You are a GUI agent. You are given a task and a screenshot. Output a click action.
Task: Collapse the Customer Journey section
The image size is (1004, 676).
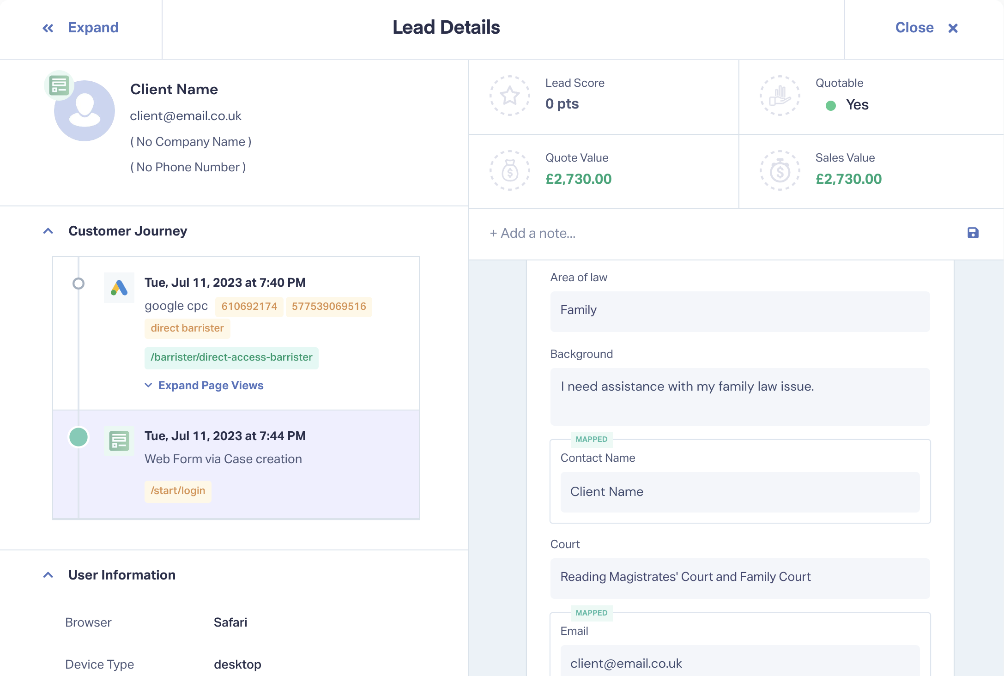tap(48, 231)
